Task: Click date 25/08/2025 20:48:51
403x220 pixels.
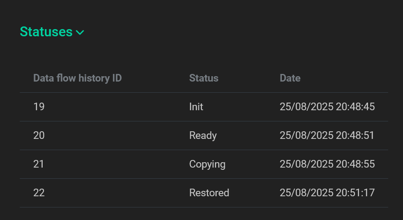Action: coord(327,135)
